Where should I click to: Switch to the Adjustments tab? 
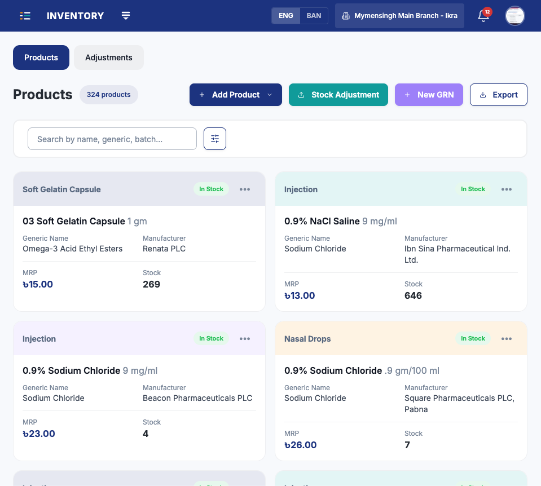[109, 58]
